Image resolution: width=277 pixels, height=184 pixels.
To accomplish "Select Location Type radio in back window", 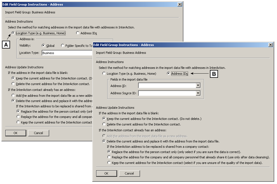I will [13, 33].
